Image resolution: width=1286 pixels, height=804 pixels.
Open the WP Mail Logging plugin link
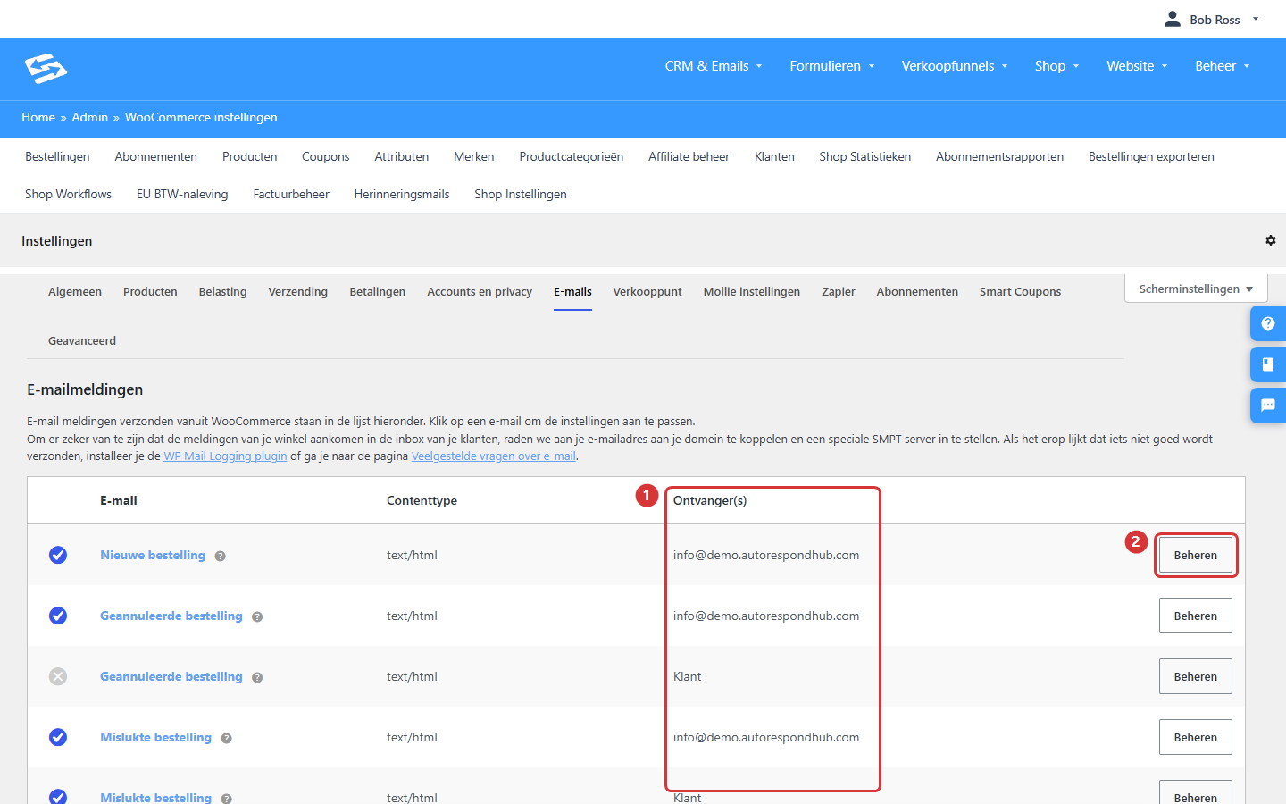pos(225,456)
